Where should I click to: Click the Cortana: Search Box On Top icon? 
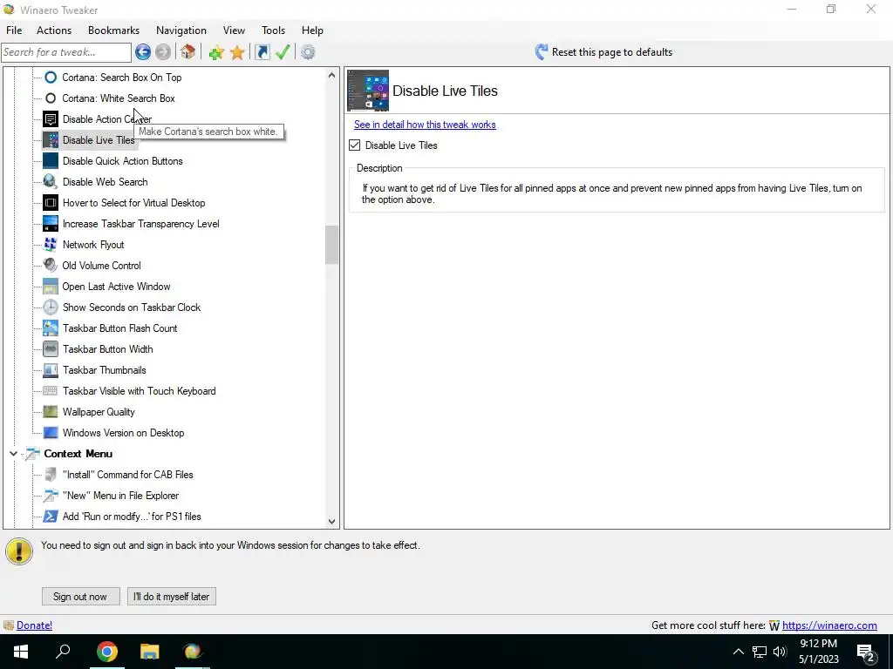tap(51, 78)
